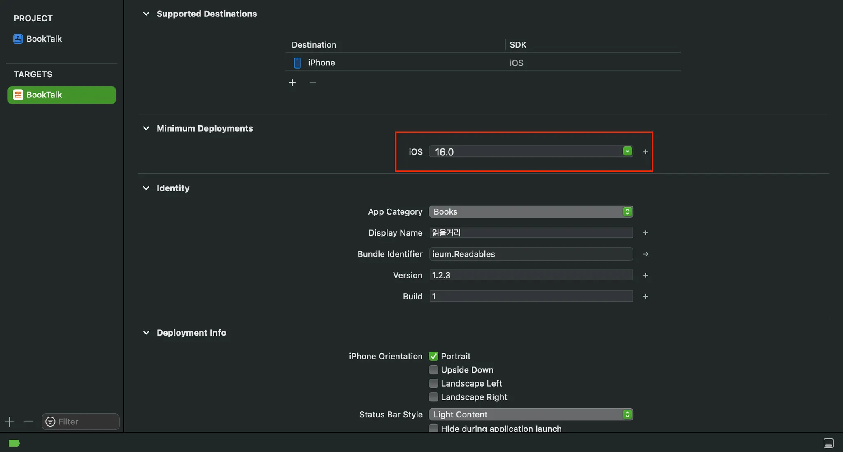Click plus icon next to Build field
The image size is (843, 452).
tap(645, 297)
